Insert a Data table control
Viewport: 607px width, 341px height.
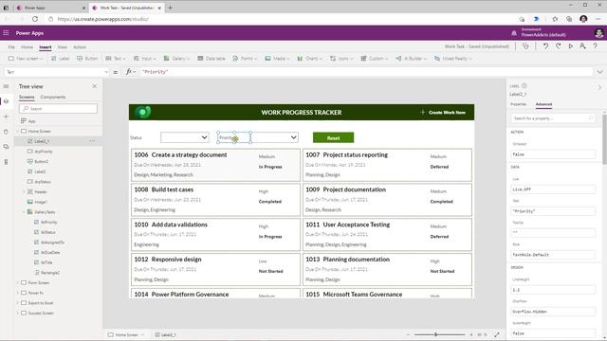212,59
